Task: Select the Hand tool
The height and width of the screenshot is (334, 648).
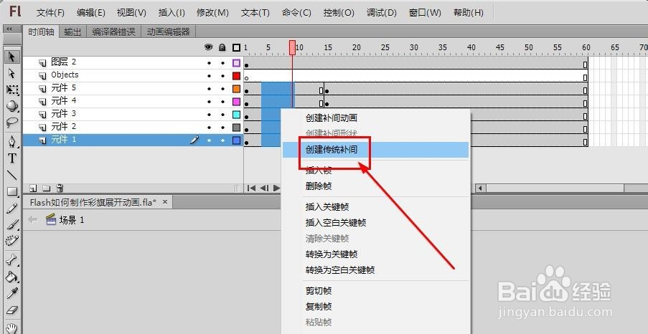Action: click(12, 328)
